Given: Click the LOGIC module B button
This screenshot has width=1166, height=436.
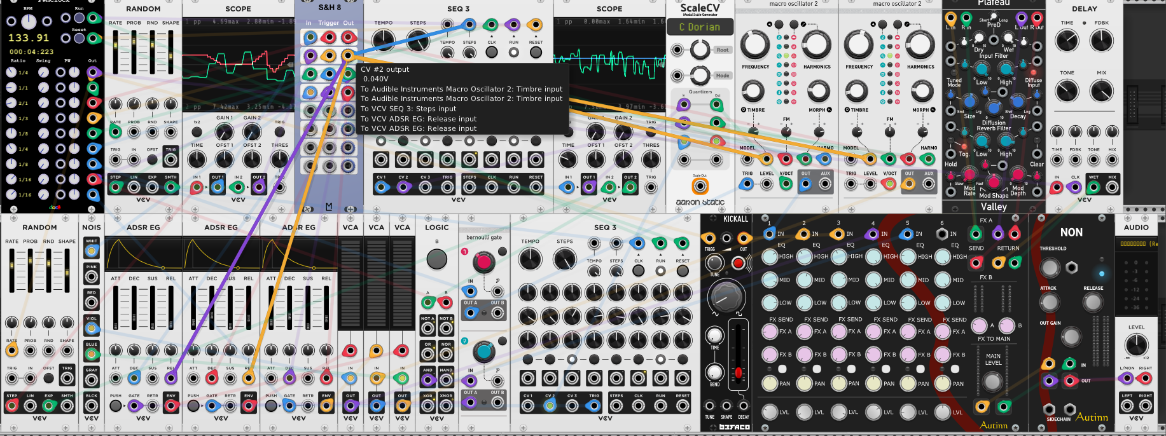Looking at the screenshot, I should (436, 259).
